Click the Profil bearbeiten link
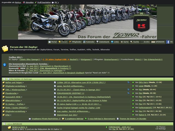 tap(44, 2)
